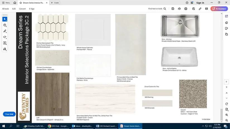
Task: Choose the add comment tool
Action: click(x=5, y=25)
